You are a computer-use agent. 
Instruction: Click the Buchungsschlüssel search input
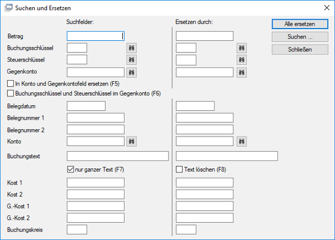tap(77, 48)
